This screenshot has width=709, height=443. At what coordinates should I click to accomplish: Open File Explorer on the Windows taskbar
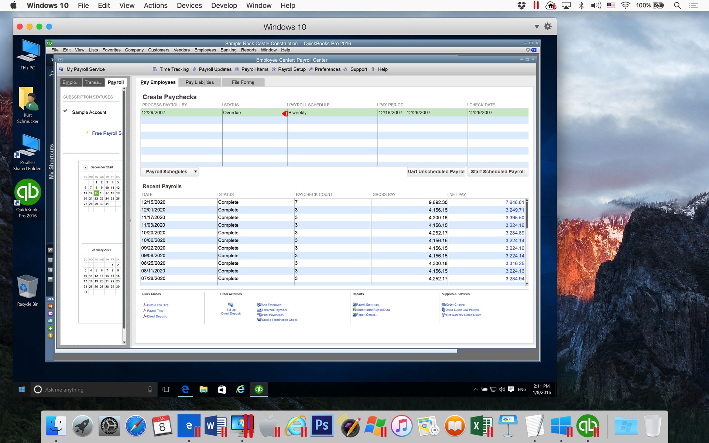click(x=203, y=389)
